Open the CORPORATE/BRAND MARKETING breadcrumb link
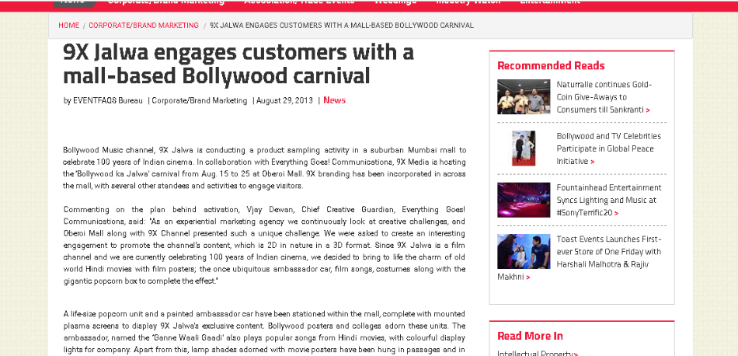 (x=144, y=26)
